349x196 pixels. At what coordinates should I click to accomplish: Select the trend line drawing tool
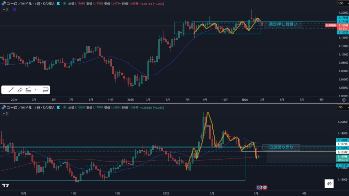[x=11, y=90]
